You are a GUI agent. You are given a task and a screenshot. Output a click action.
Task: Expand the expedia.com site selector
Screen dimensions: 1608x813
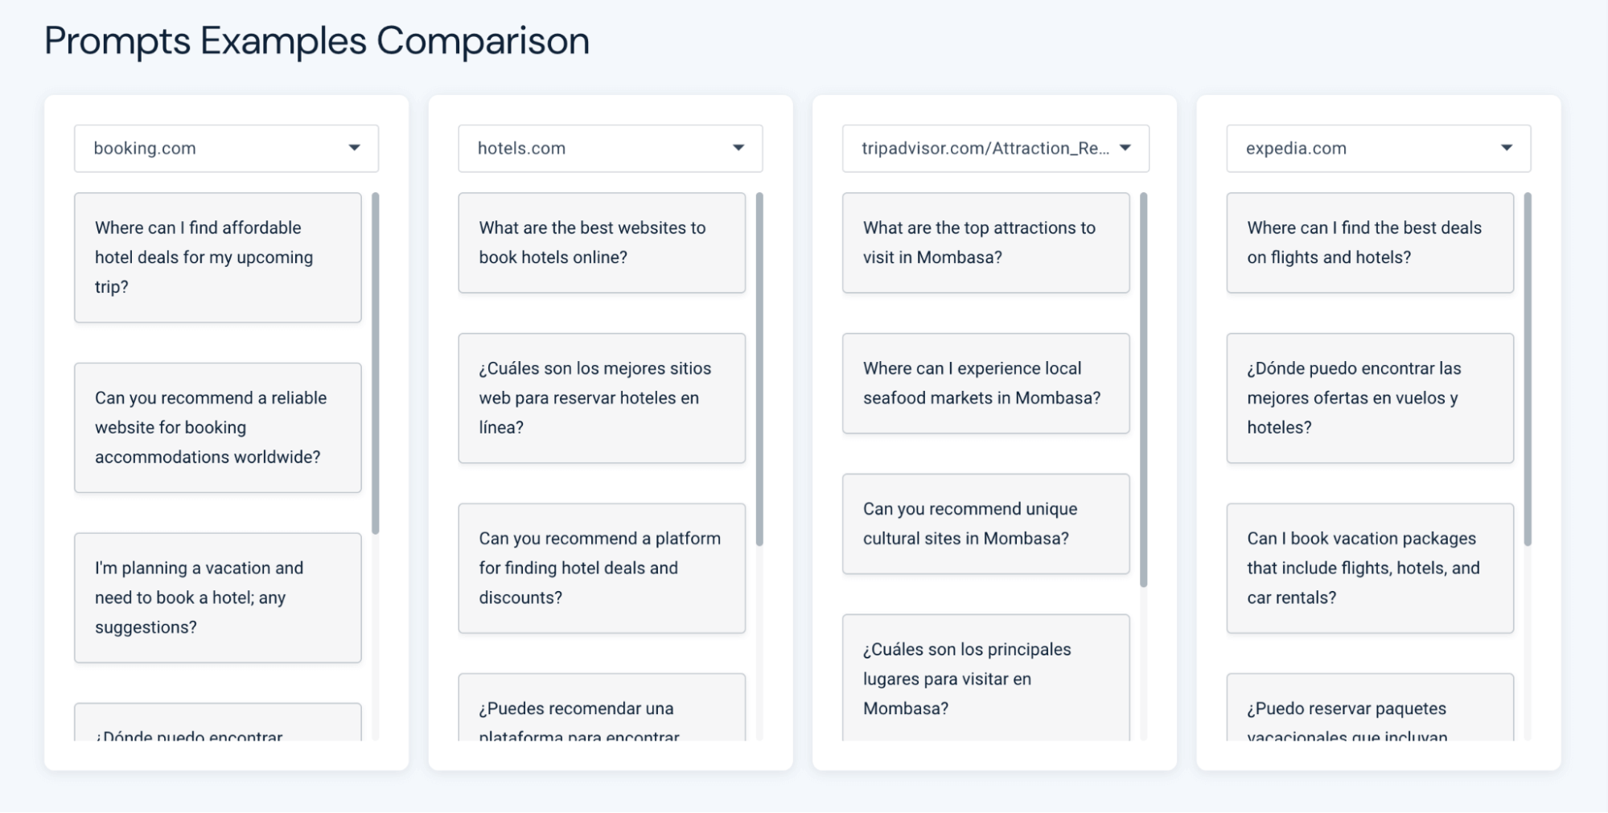[x=1378, y=148]
